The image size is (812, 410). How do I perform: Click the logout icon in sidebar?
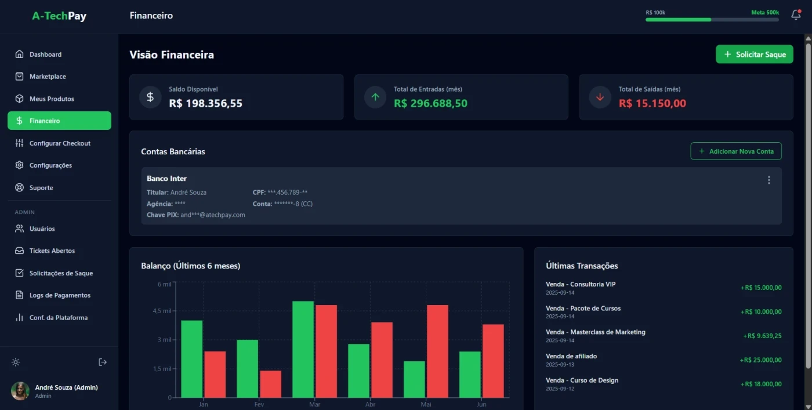click(103, 362)
